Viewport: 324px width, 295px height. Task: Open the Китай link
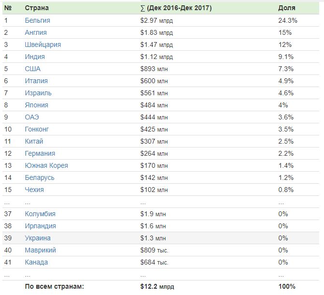tap(34, 141)
